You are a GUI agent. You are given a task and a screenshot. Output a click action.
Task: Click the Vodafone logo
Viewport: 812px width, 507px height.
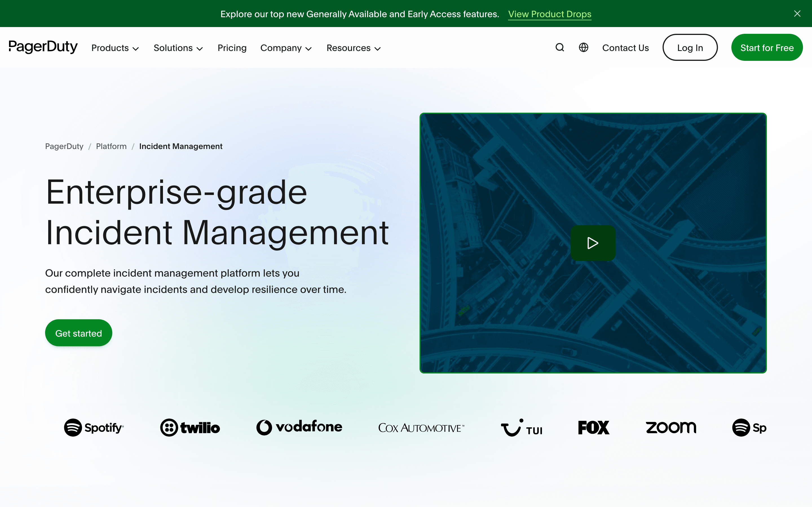coord(299,427)
